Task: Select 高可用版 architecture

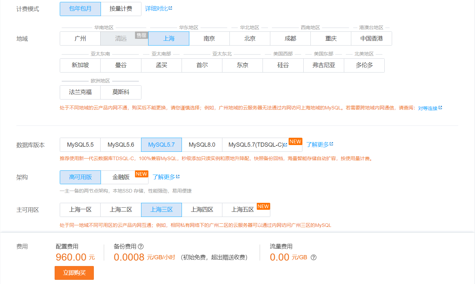Action: 80,177
